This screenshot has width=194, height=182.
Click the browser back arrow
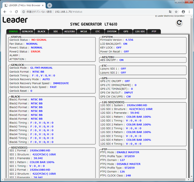click(x=5, y=12)
